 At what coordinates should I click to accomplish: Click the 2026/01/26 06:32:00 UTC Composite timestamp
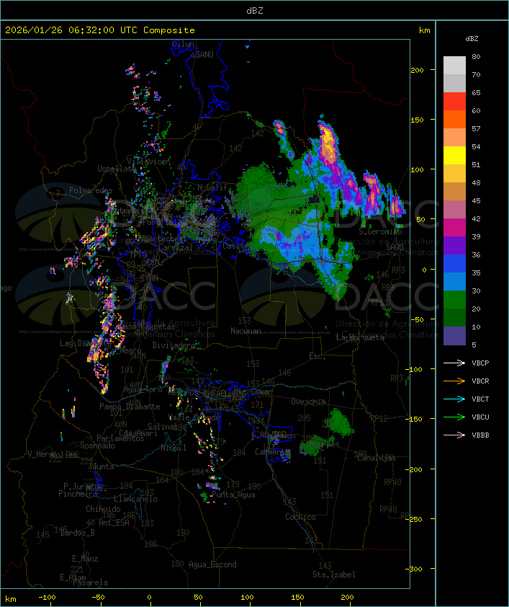coord(100,30)
